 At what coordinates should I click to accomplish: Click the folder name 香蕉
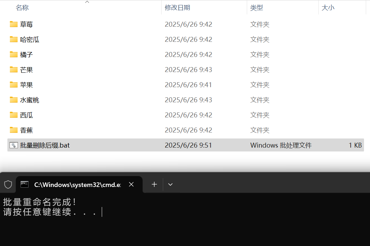tap(26, 130)
